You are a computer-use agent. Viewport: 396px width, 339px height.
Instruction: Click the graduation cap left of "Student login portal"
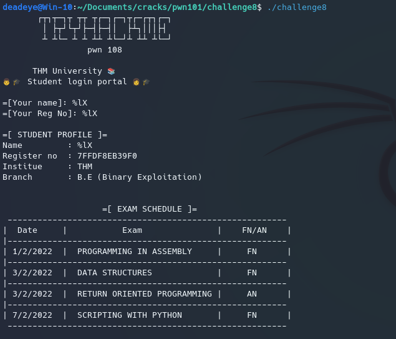pyautogui.click(x=16, y=82)
